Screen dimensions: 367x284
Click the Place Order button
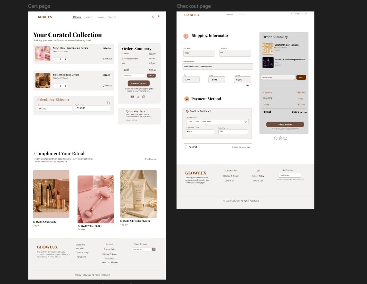coord(285,124)
